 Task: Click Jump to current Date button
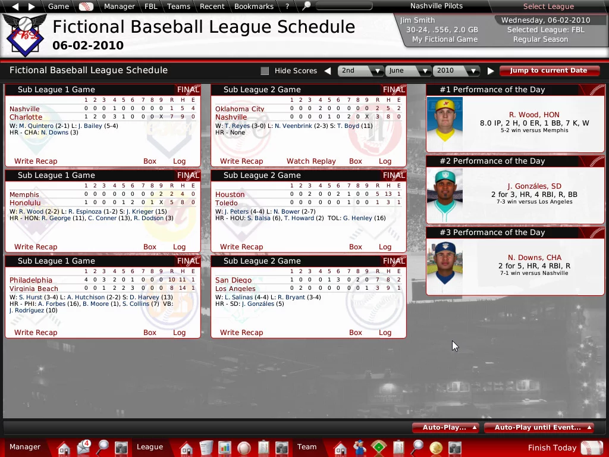coord(548,70)
